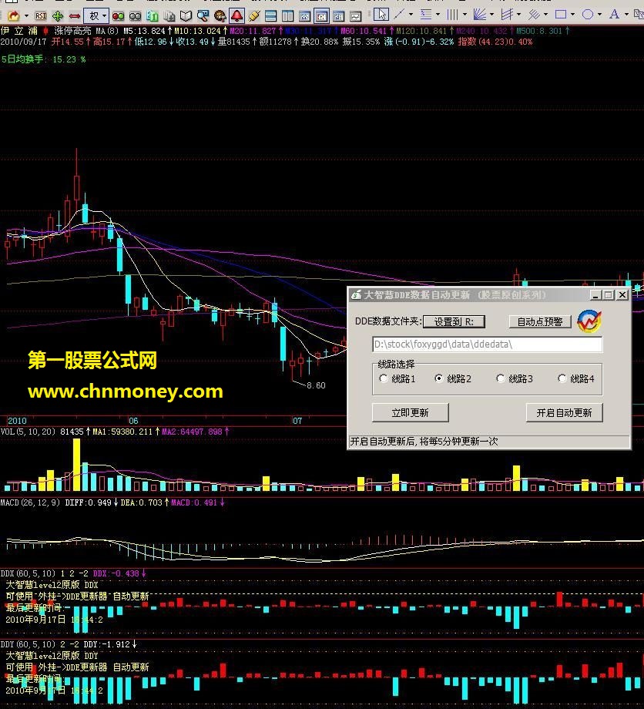This screenshot has width=644, height=709.
Task: Toggle the red alarm bell icon
Action: [x=236, y=16]
